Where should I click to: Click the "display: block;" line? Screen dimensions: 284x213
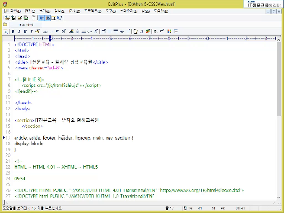click(29, 144)
